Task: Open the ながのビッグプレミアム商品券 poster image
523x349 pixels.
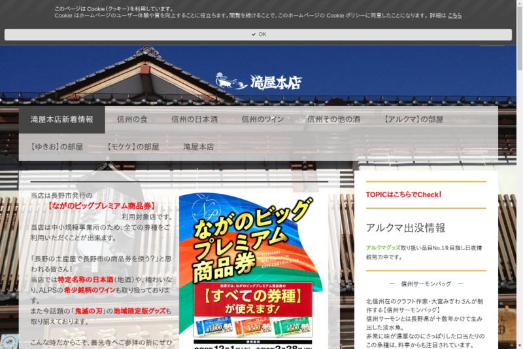Action: point(251,268)
